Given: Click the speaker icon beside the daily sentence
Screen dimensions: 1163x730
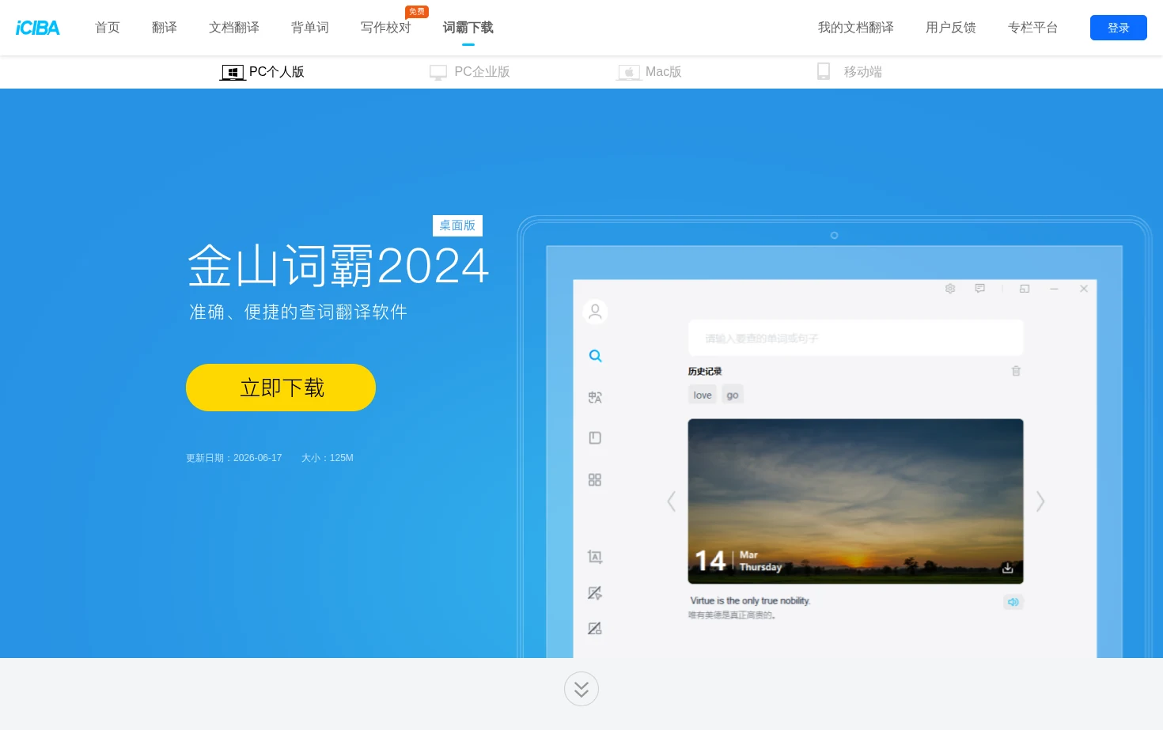Looking at the screenshot, I should point(1013,602).
